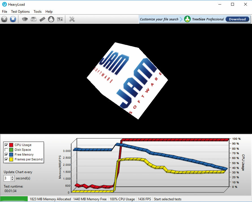Click the yellow Frames per Second color swatch
The width and height of the screenshot is (252, 202).
coord(11,159)
